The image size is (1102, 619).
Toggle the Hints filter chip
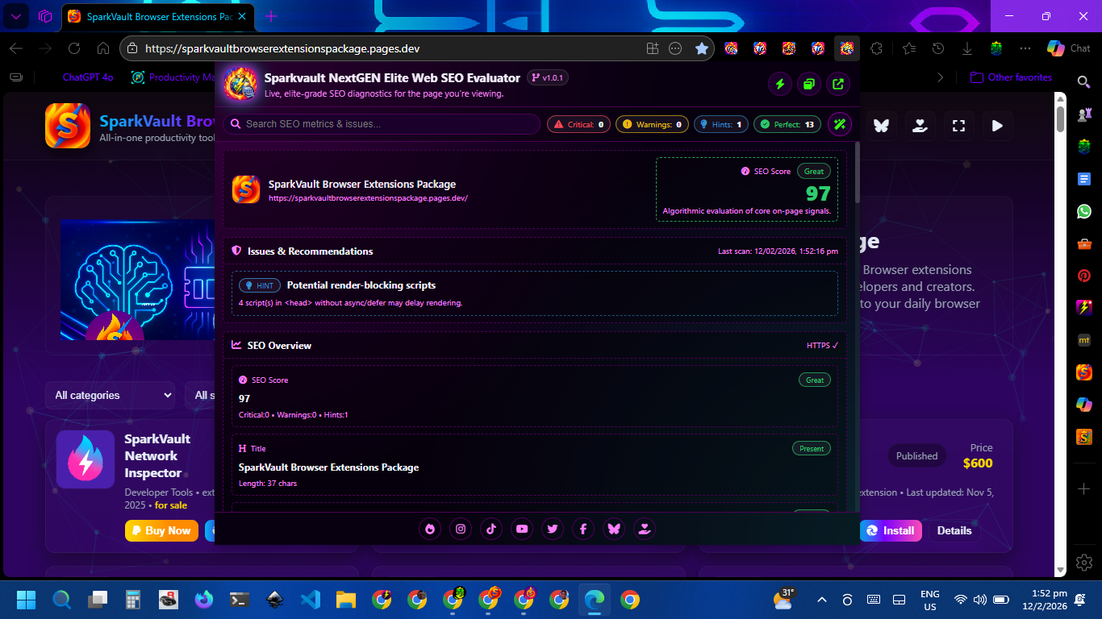tap(720, 124)
